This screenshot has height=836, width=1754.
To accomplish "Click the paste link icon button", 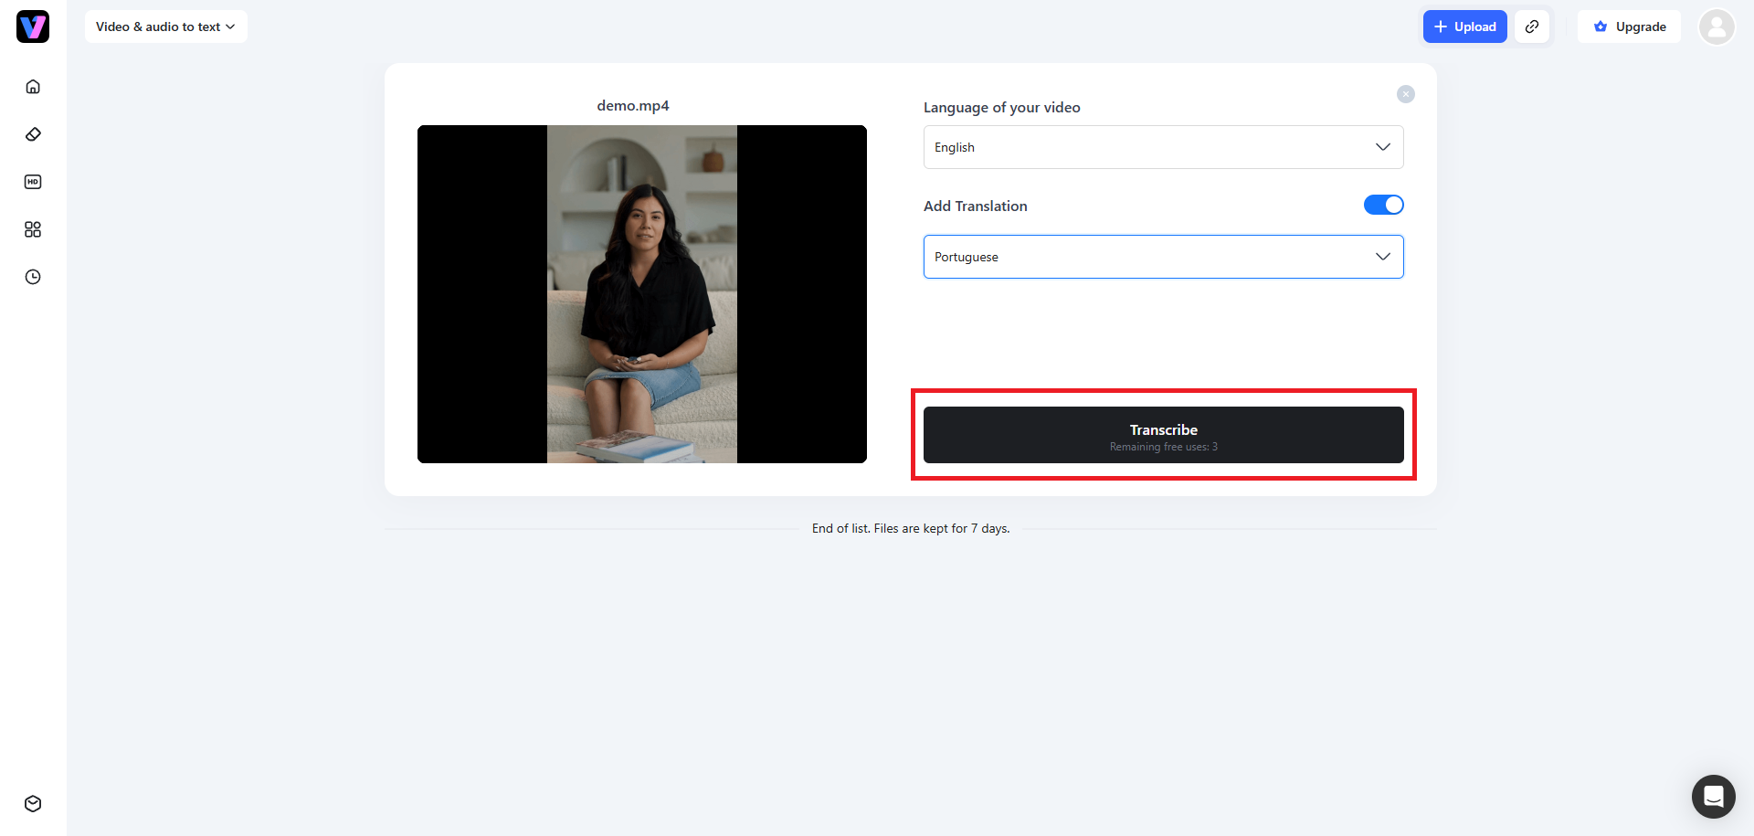I will [x=1532, y=26].
